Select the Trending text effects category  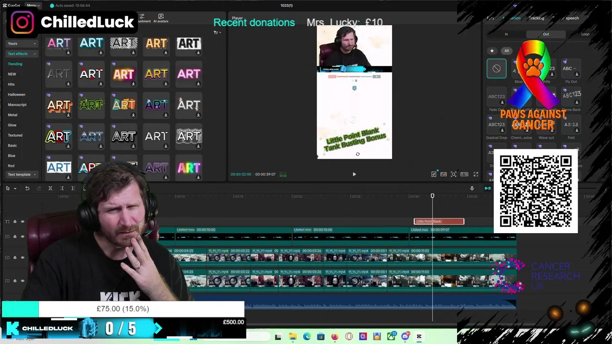(x=15, y=64)
